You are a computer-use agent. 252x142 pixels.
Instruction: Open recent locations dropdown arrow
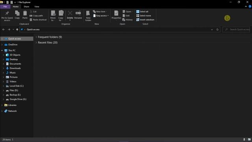(x=13, y=30)
